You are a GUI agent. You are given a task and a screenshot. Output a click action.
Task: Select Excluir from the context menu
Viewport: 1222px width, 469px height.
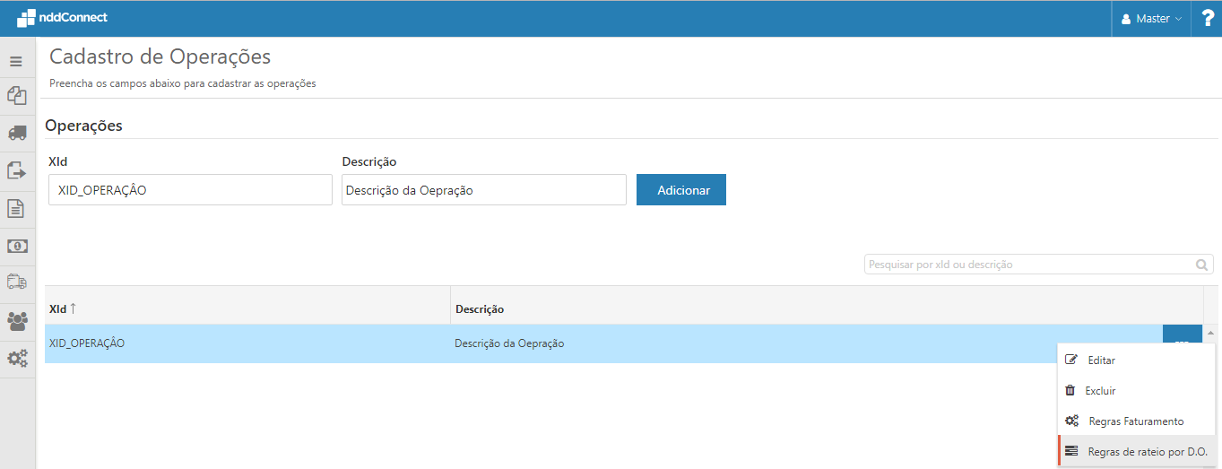1137,390
